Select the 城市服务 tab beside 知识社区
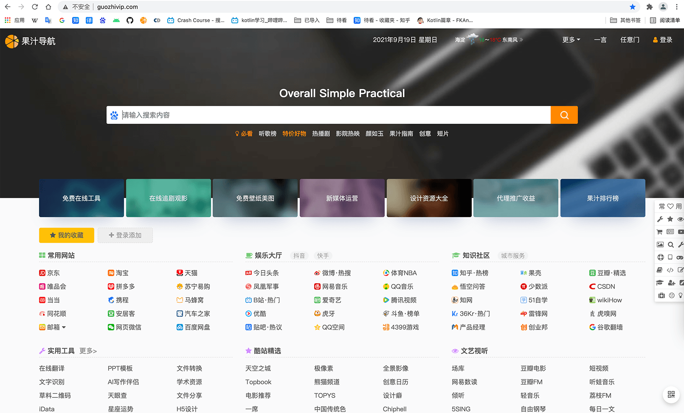684x413 pixels. click(x=513, y=256)
